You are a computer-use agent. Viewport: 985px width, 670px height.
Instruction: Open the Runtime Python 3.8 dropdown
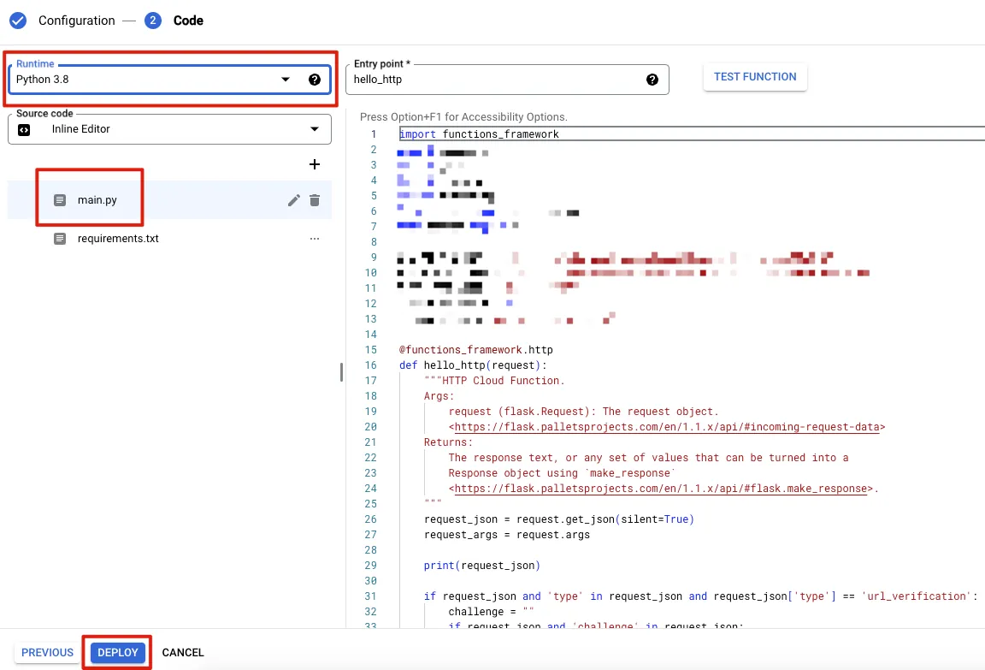286,80
